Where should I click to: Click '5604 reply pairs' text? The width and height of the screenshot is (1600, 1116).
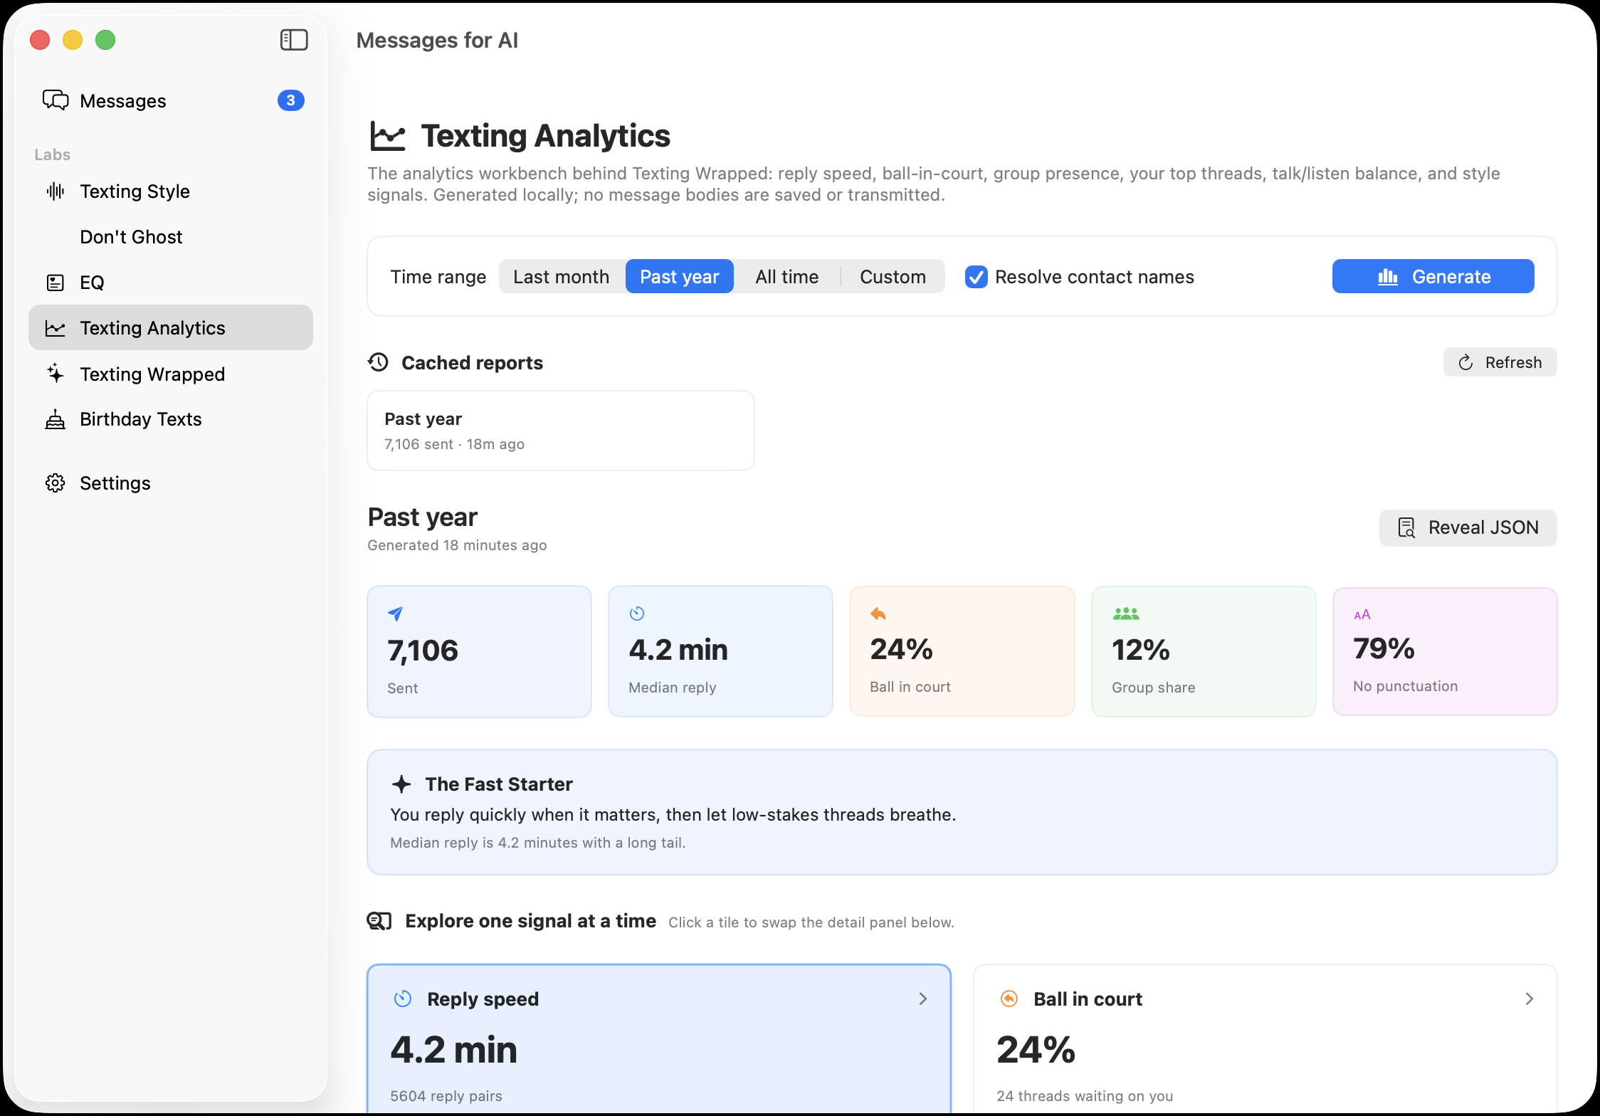(446, 1096)
